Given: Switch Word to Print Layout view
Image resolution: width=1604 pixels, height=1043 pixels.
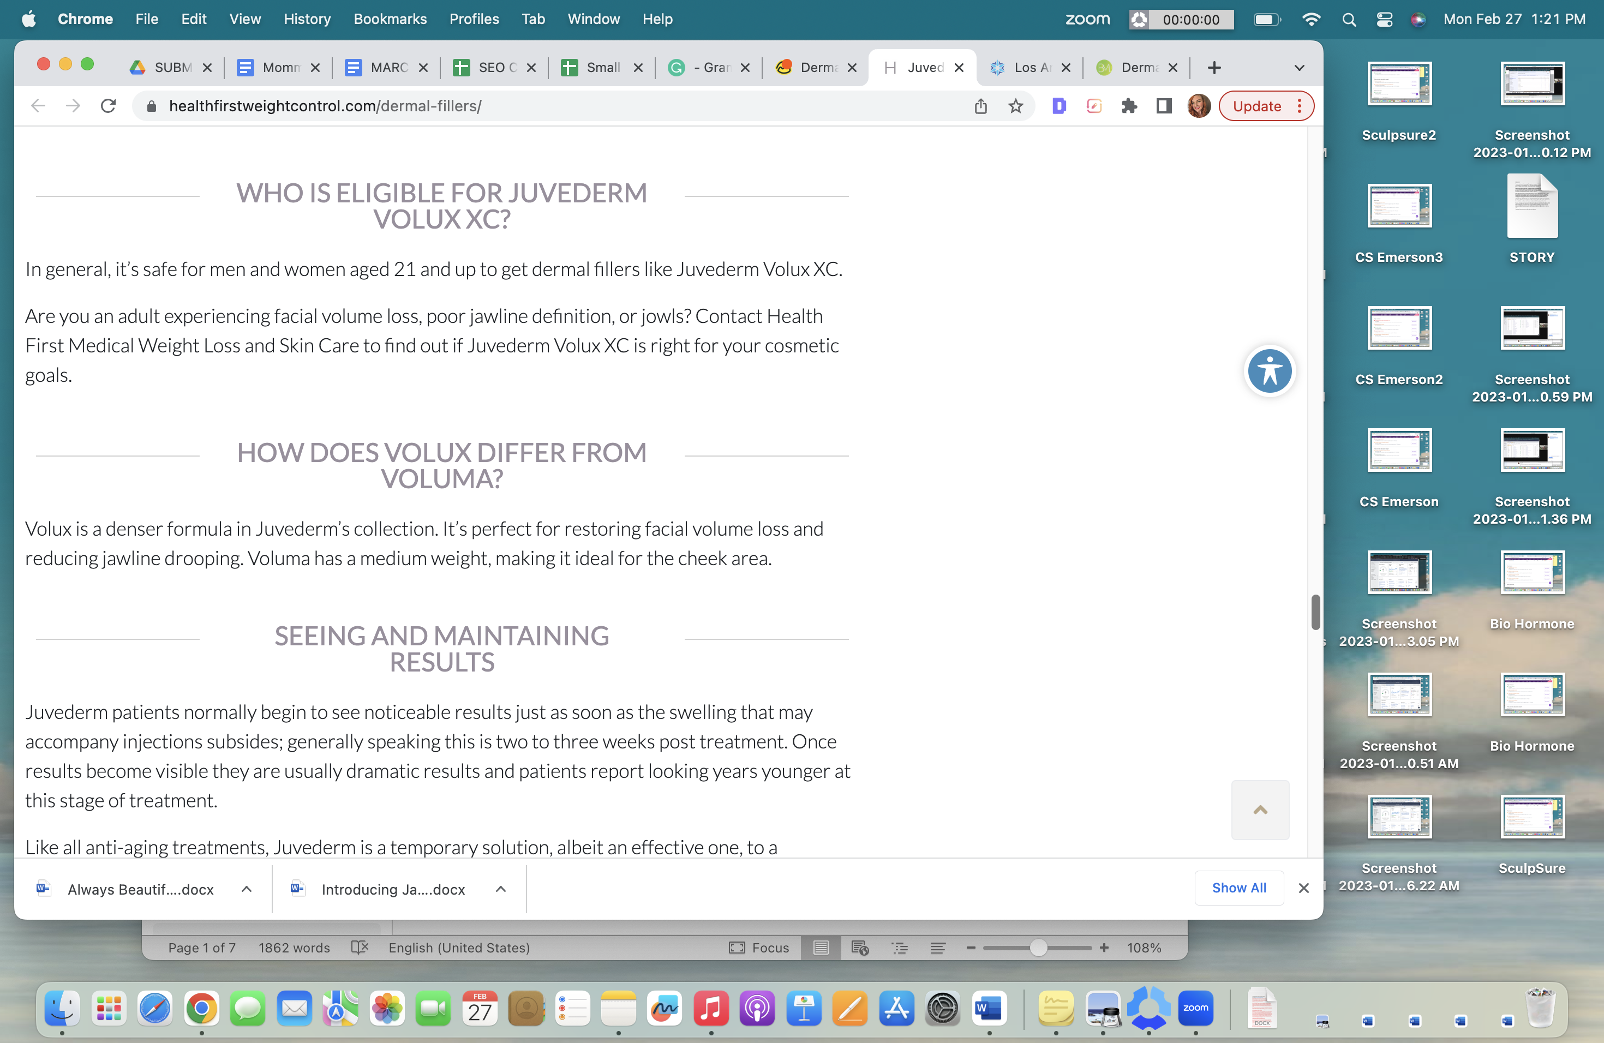Looking at the screenshot, I should (821, 948).
